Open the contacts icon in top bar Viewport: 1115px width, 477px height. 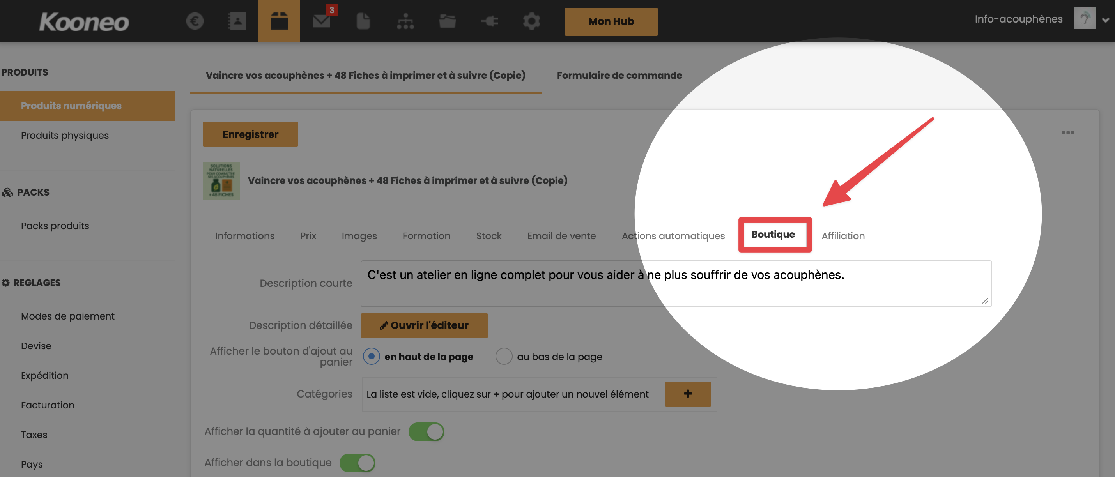click(237, 21)
